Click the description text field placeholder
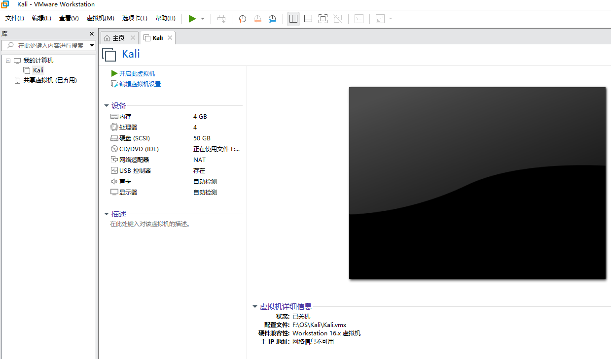Viewport: 611px width, 359px height. pyautogui.click(x=150, y=224)
